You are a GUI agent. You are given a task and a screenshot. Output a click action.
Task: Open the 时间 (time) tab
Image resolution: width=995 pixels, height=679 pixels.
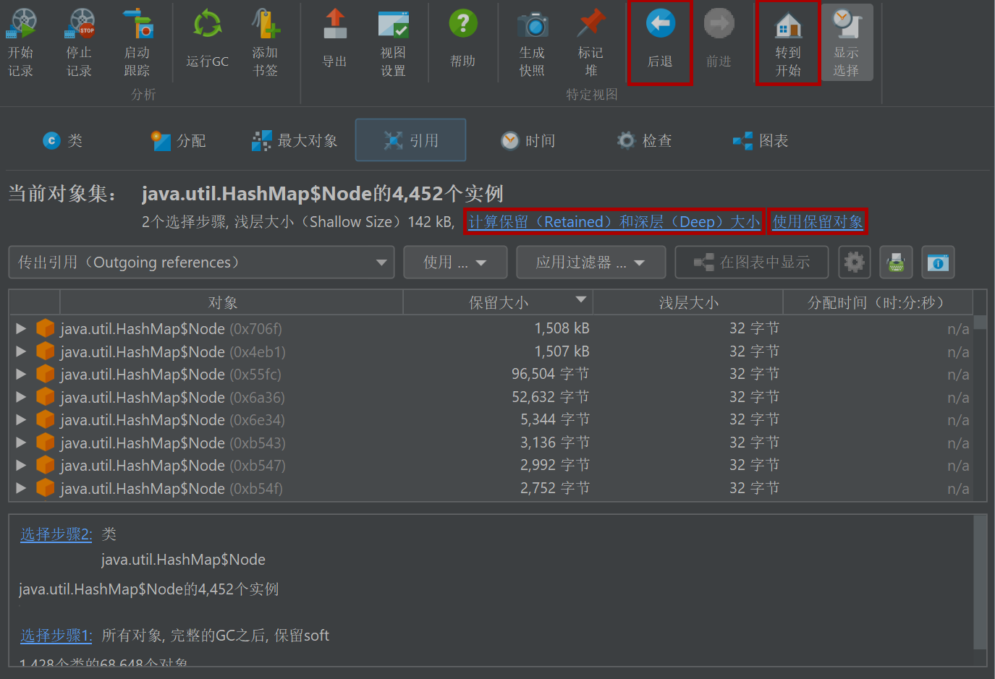(x=528, y=140)
